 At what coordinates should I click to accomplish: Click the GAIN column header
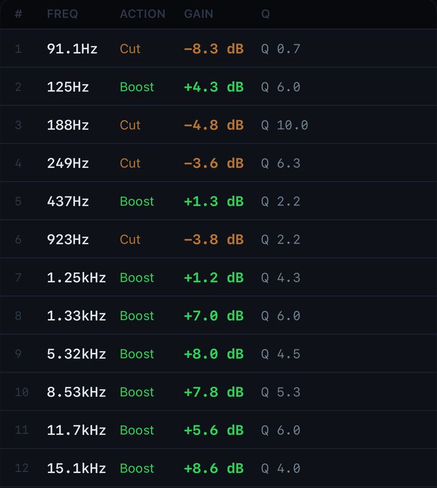pos(198,14)
